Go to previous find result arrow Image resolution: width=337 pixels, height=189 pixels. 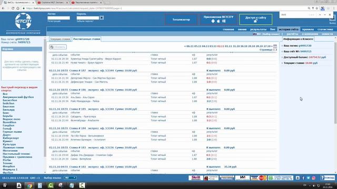(320, 15)
